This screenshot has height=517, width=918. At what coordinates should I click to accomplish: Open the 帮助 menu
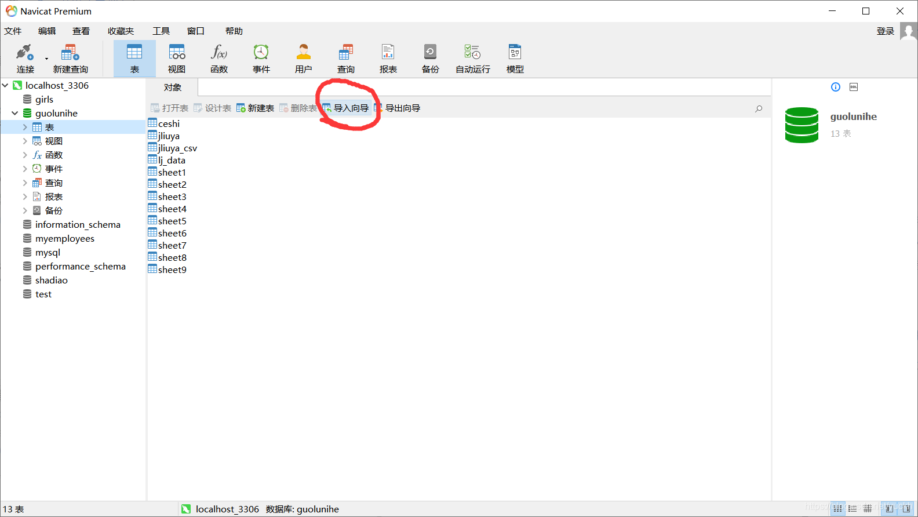(x=234, y=31)
